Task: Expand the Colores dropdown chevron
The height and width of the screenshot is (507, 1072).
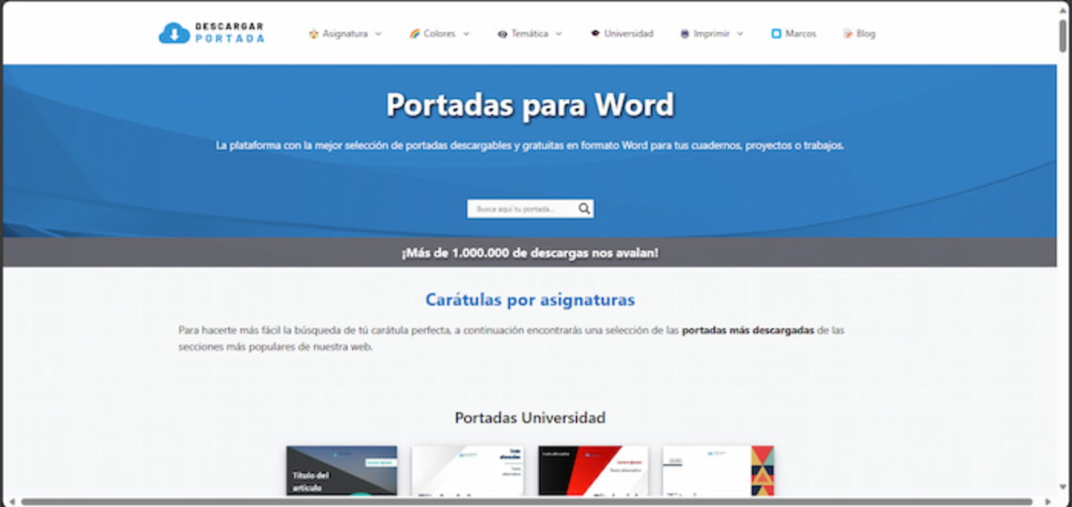Action: click(x=466, y=33)
